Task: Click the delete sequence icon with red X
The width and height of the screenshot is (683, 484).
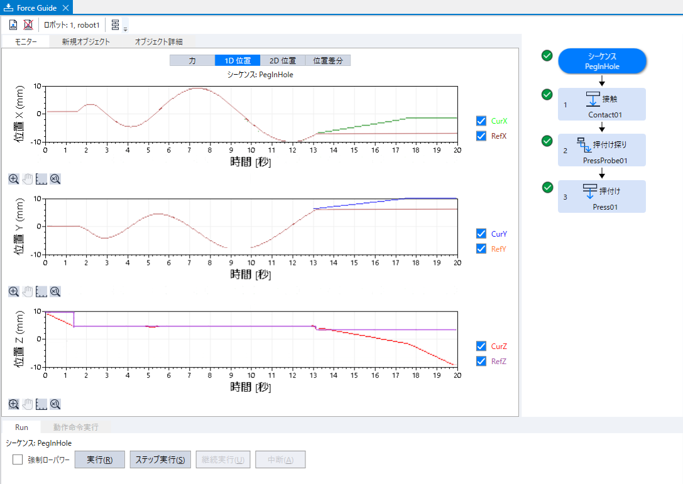Action: pyautogui.click(x=28, y=25)
